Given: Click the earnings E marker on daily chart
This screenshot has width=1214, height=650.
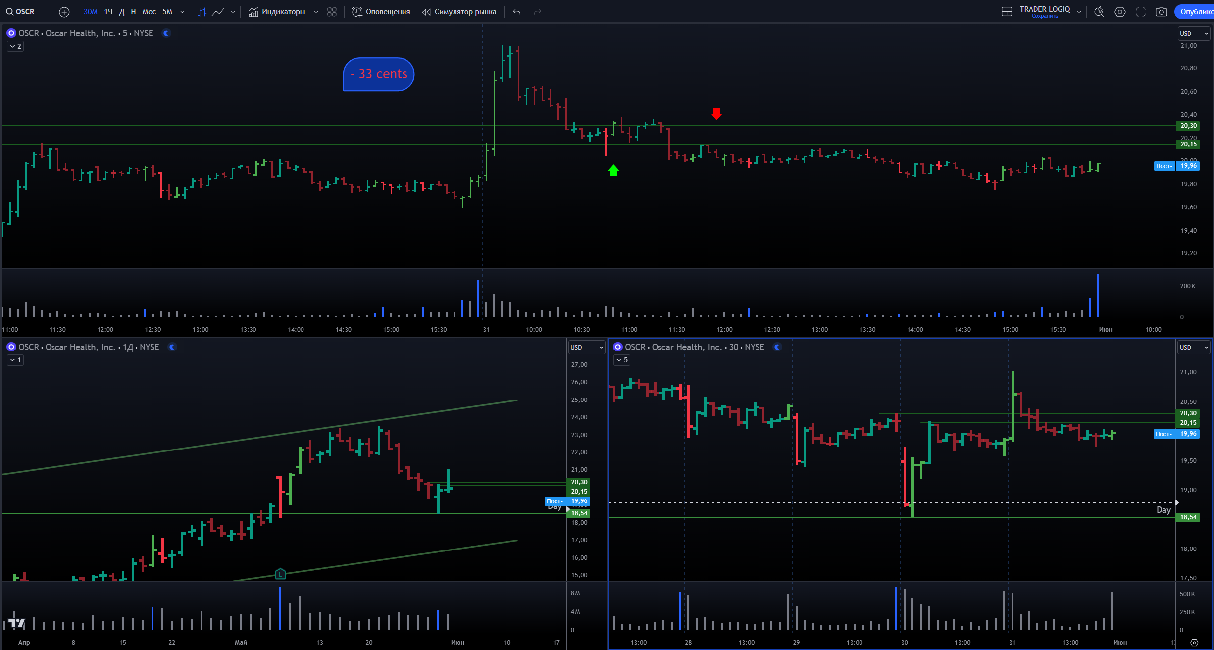Looking at the screenshot, I should (280, 574).
